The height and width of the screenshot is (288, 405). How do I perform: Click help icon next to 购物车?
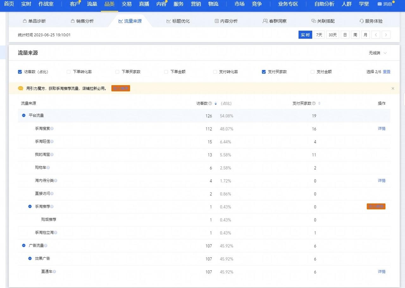click(48, 167)
